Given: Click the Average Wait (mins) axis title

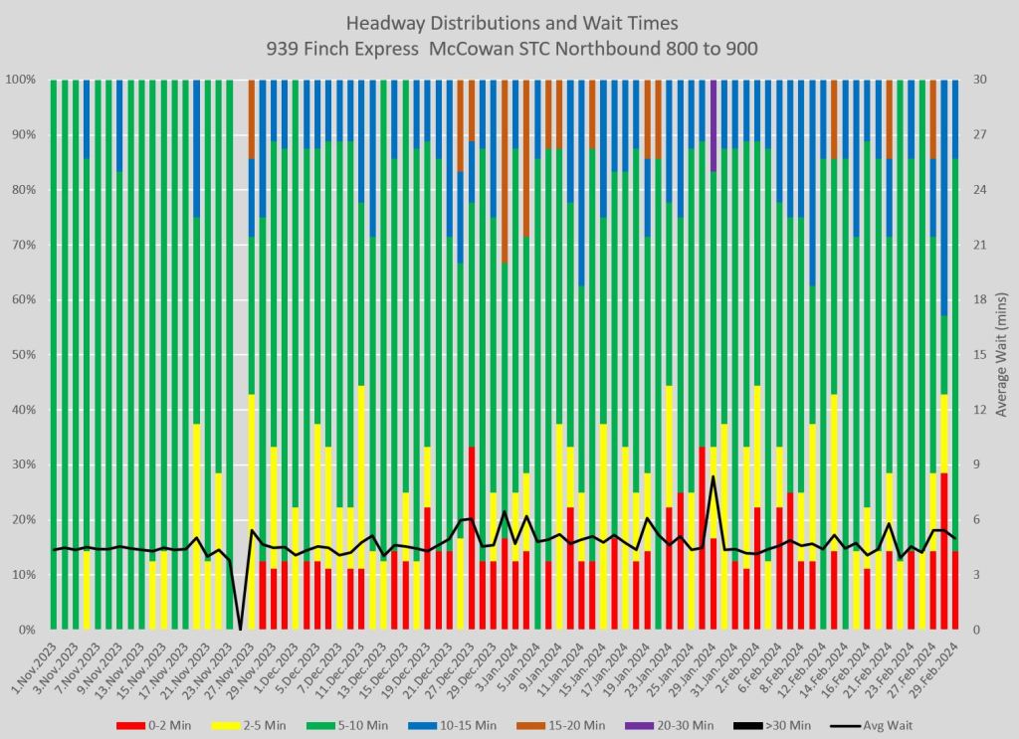Looking at the screenshot, I should [1002, 355].
